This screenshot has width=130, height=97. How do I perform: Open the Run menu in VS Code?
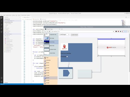pos(19,15)
